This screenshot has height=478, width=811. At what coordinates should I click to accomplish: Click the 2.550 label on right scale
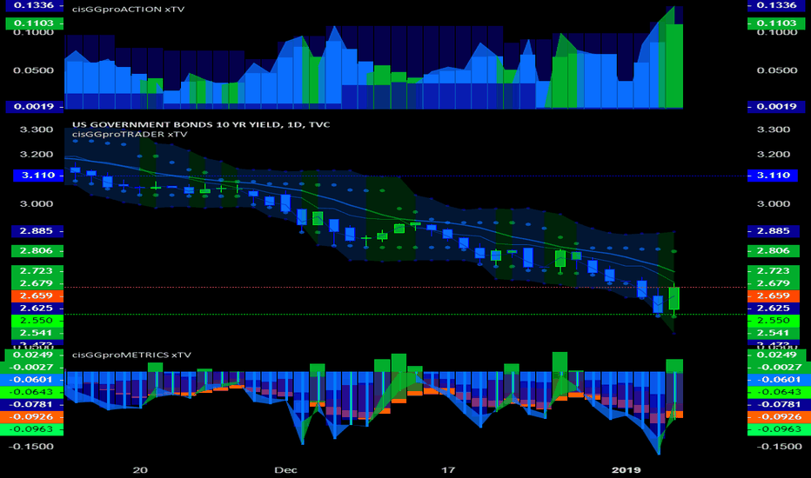(774, 321)
